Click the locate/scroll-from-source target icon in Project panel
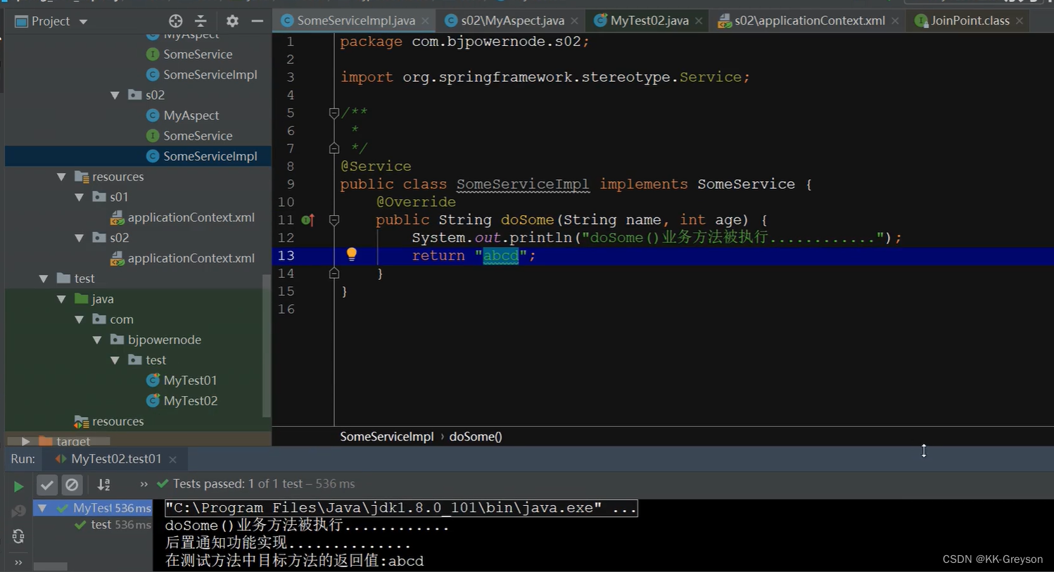 [176, 21]
